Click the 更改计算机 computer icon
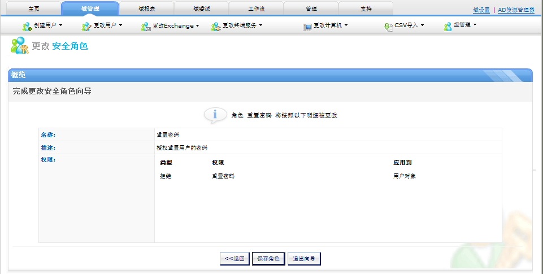Viewport: 543px width, 274px height. pyautogui.click(x=307, y=26)
